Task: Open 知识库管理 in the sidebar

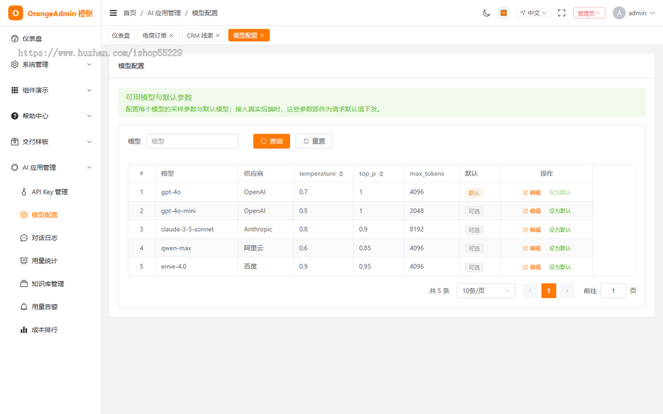Action: (x=50, y=284)
